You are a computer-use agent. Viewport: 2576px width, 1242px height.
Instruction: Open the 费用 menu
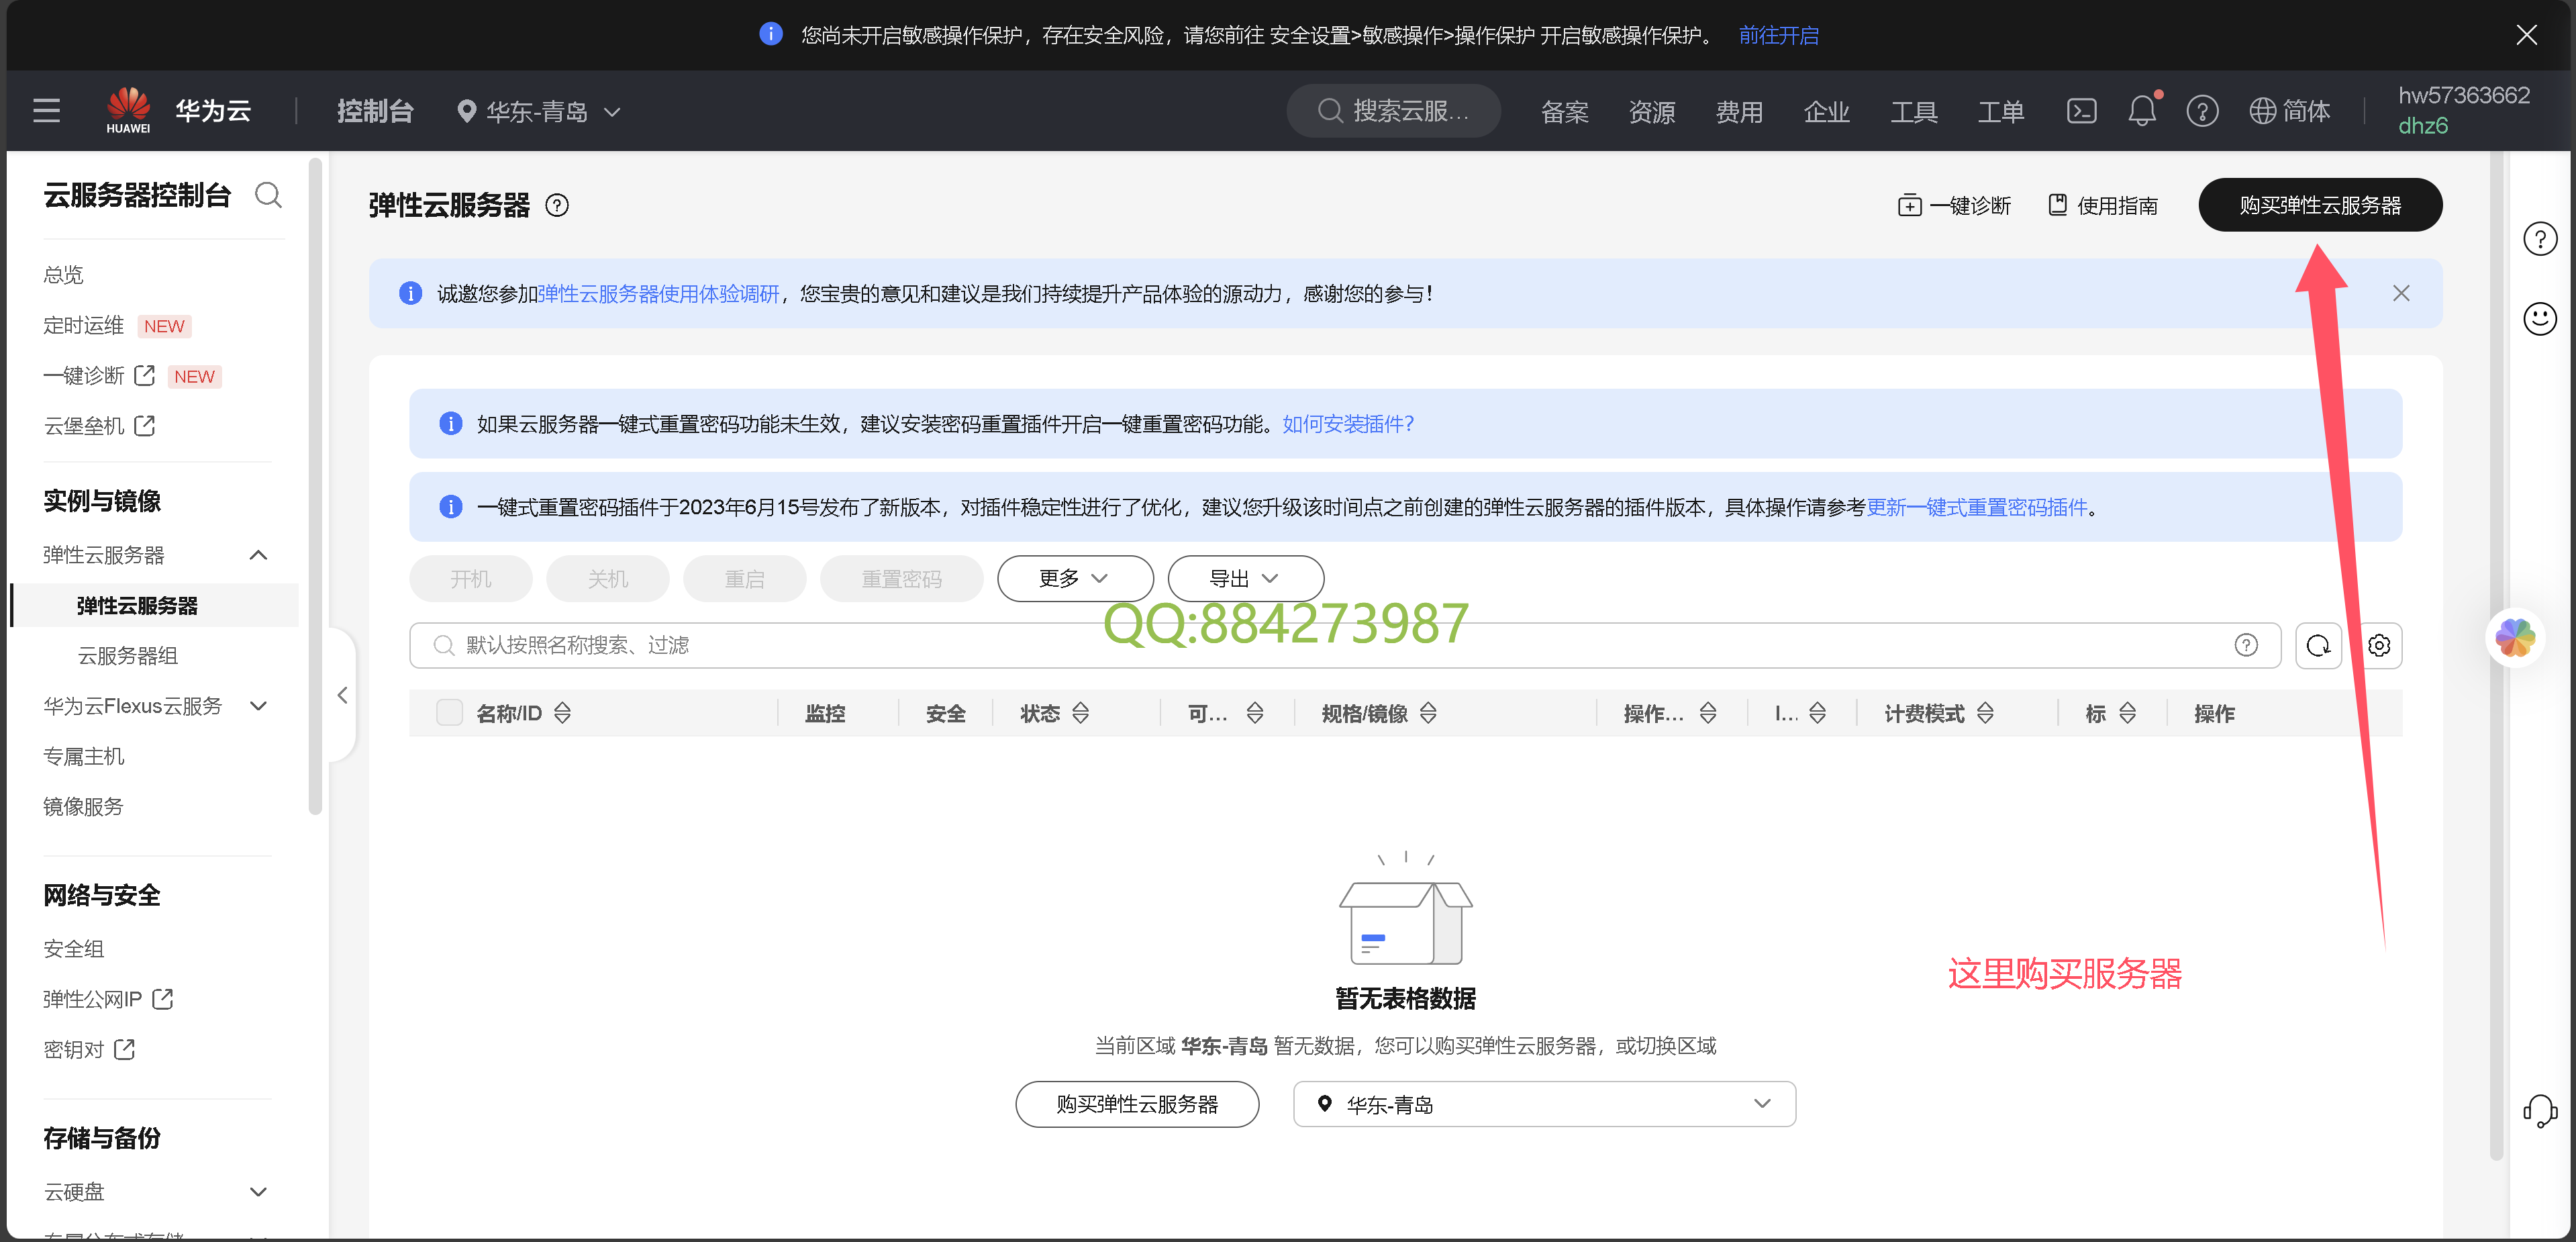[x=1739, y=112]
